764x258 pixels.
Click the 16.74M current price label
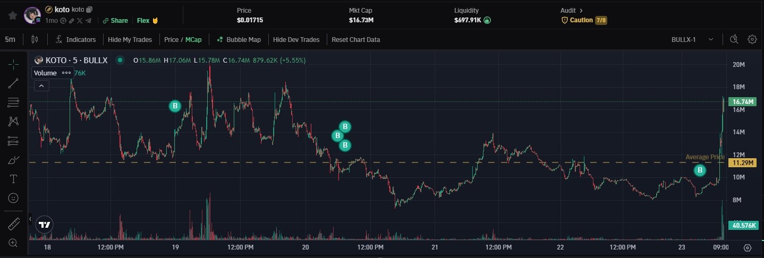click(743, 101)
